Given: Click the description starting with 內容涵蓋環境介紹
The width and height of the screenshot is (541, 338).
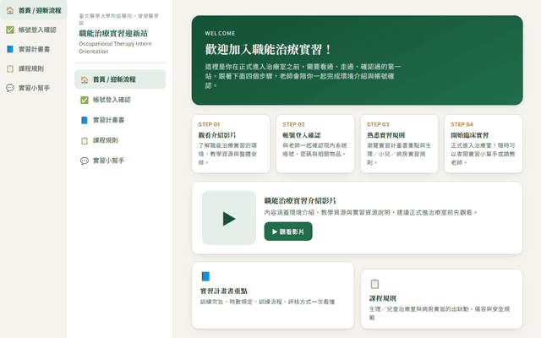Looking at the screenshot, I should [371, 212].
